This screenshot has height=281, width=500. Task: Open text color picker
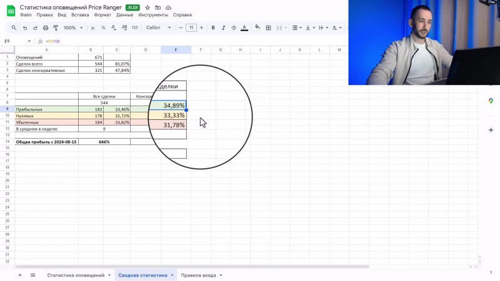coord(244,27)
